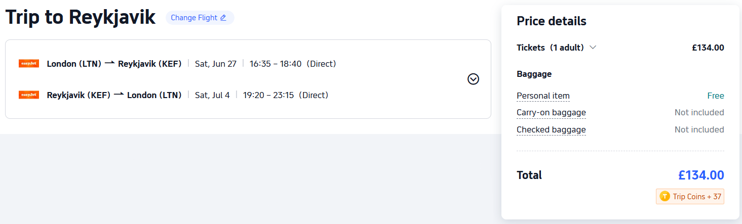Open the Checked baggage info link
The height and width of the screenshot is (224, 742).
pos(551,130)
